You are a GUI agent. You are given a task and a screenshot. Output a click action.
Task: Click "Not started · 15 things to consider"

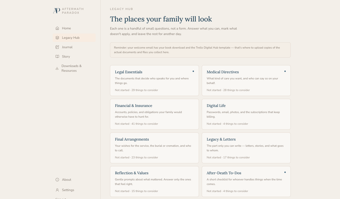[137, 191]
